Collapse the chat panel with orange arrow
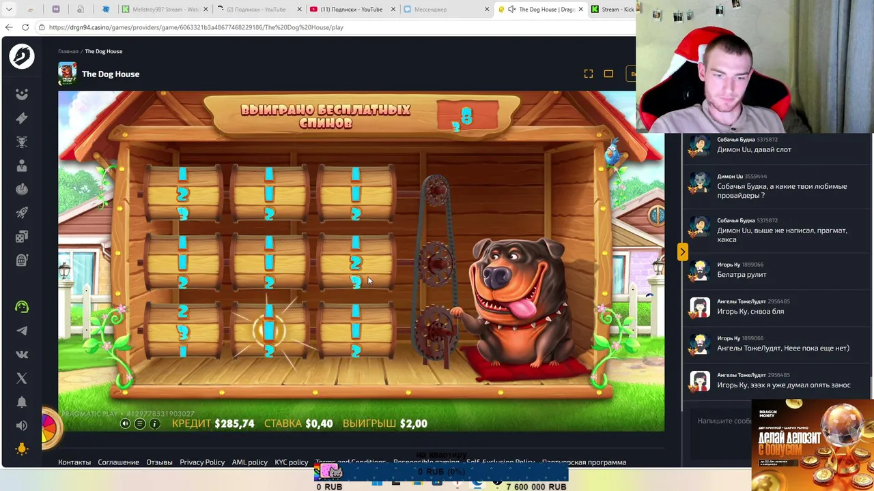874x491 pixels. [682, 252]
